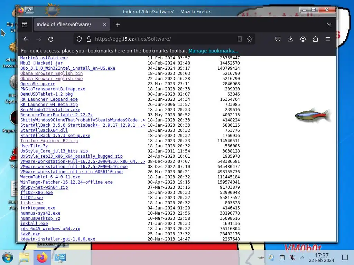Image resolution: width=354 pixels, height=265 pixels.
Task: Click PNGtoTransparentBitmap.exe link
Action: coord(53,89)
